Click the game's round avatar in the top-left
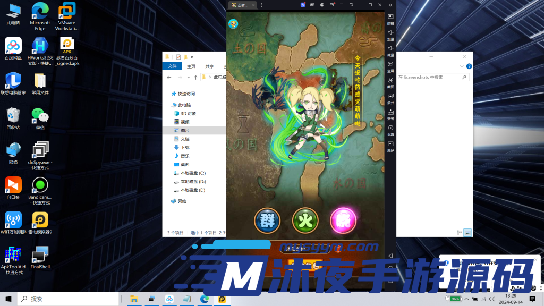The image size is (544, 306). [x=233, y=23]
